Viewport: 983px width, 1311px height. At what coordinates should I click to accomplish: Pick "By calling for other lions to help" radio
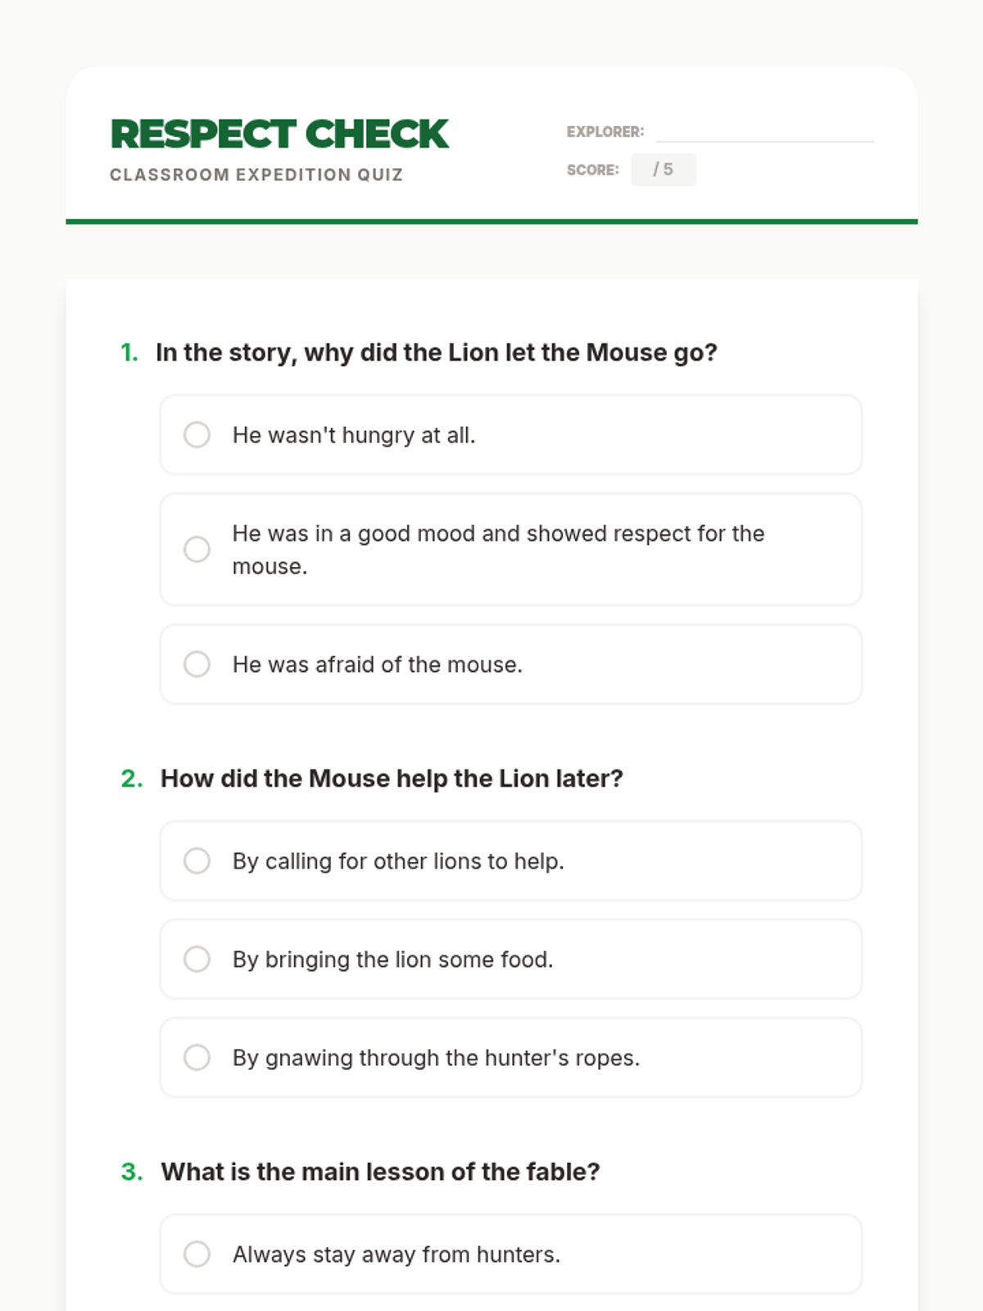197,860
